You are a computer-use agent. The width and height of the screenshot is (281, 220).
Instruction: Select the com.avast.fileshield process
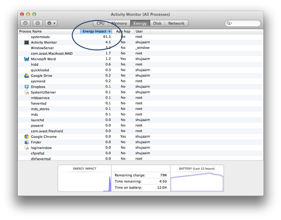[140, 131]
